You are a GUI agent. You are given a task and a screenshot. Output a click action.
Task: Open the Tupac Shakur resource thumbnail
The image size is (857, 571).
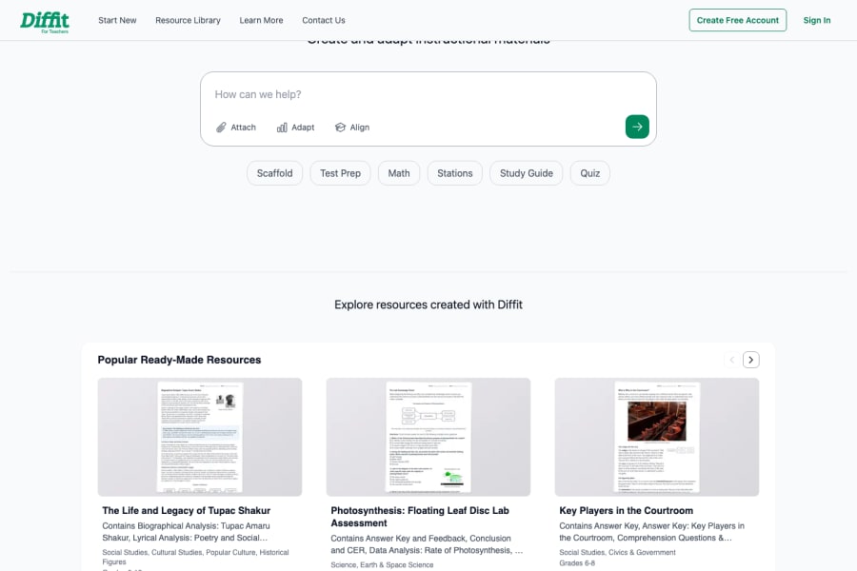[200, 436]
